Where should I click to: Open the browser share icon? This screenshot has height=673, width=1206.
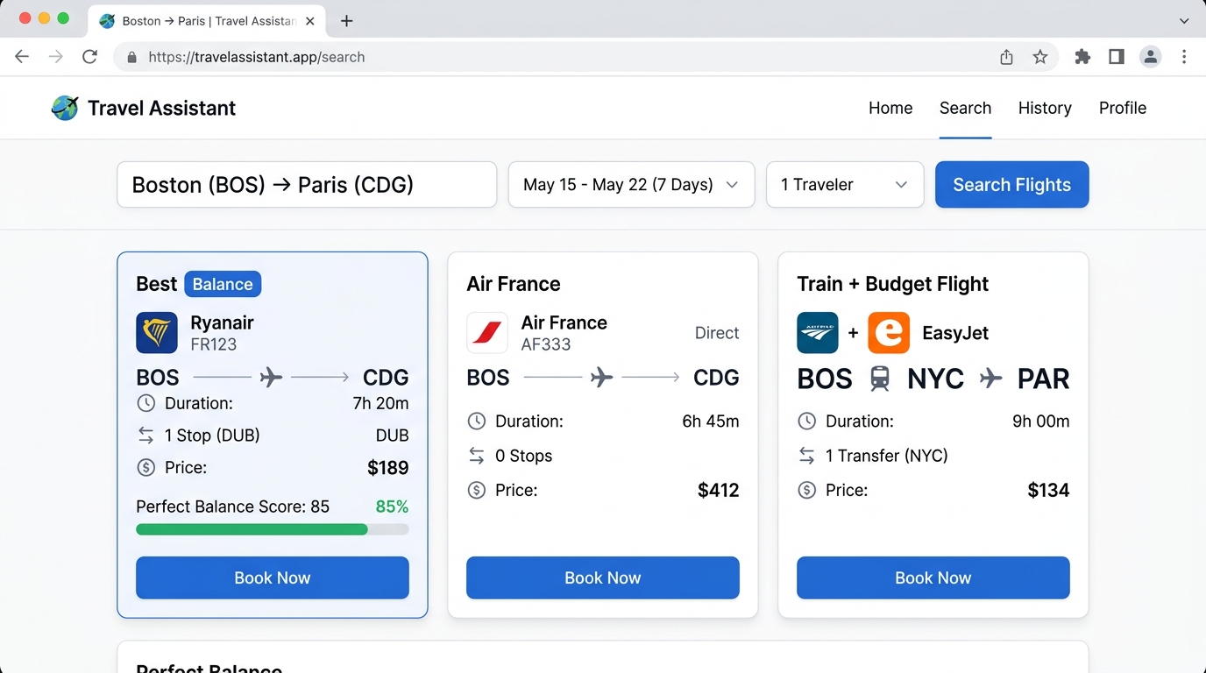point(1006,57)
